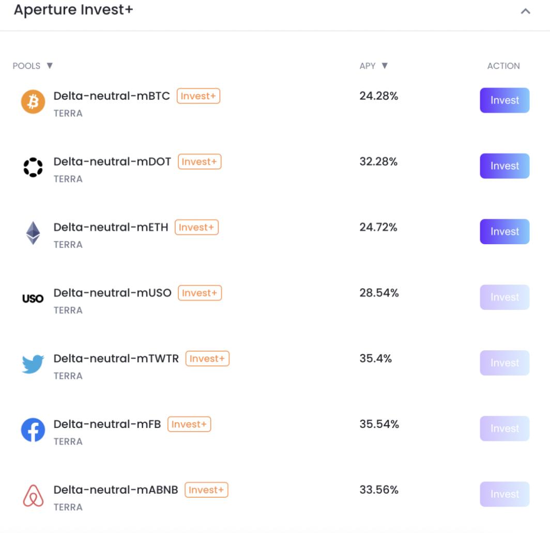Image resolution: width=550 pixels, height=533 pixels.
Task: Click the USO icon for mUSO pool
Action: click(33, 299)
